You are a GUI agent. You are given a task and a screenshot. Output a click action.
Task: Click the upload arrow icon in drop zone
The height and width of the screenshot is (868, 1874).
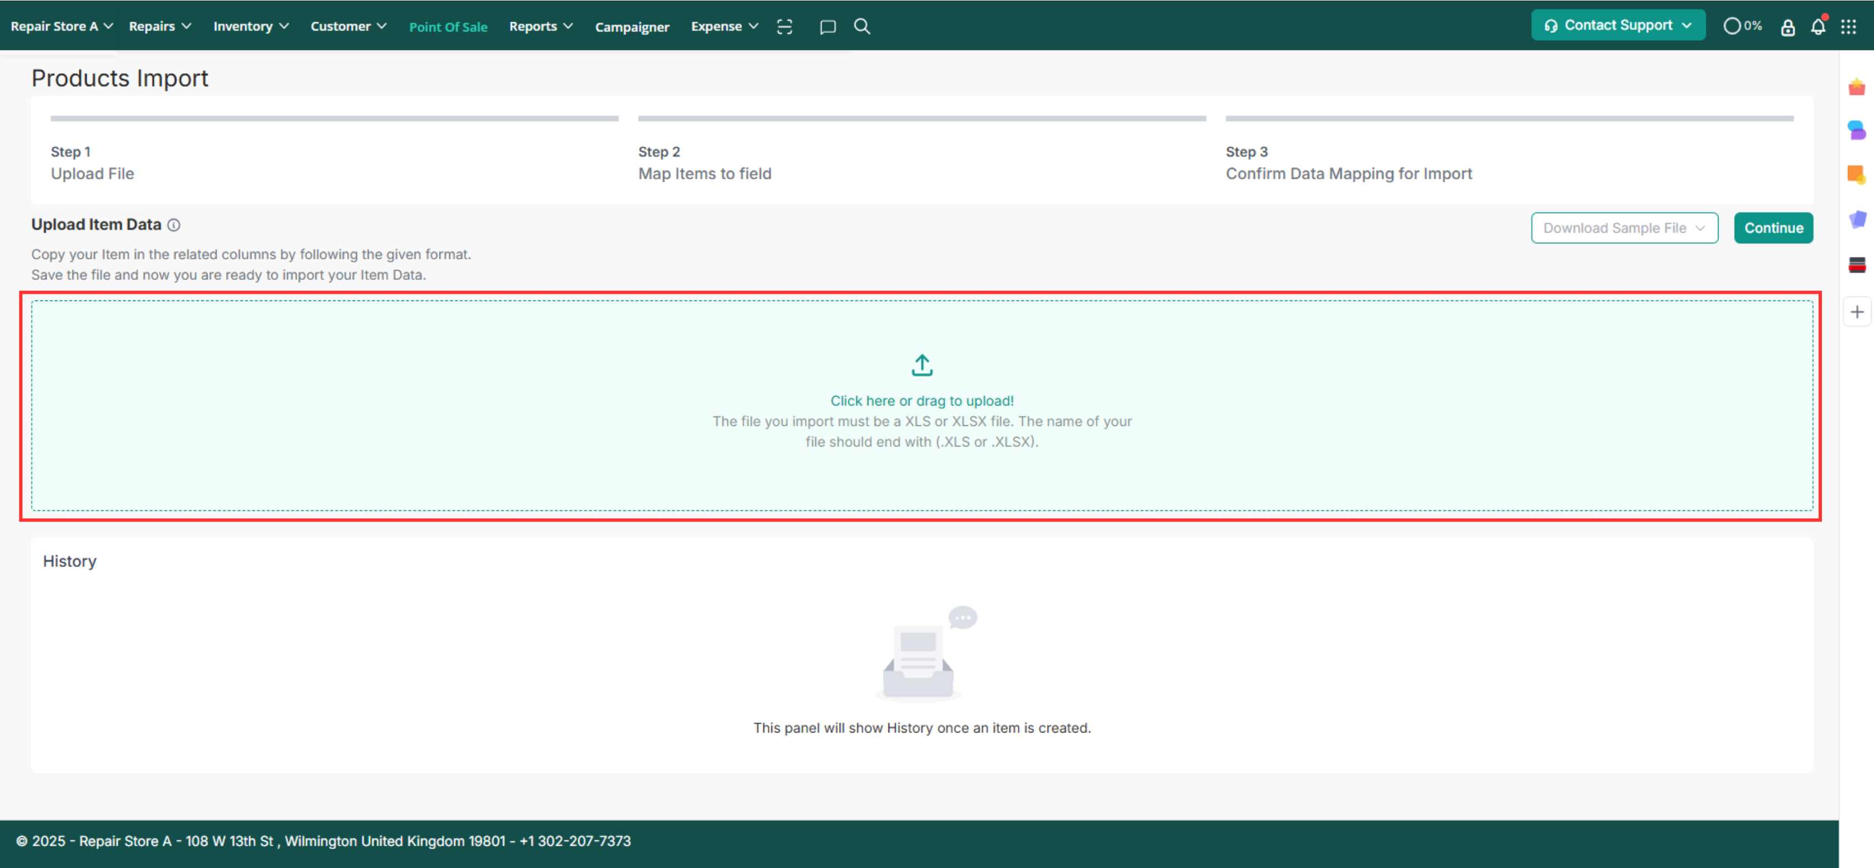point(922,365)
